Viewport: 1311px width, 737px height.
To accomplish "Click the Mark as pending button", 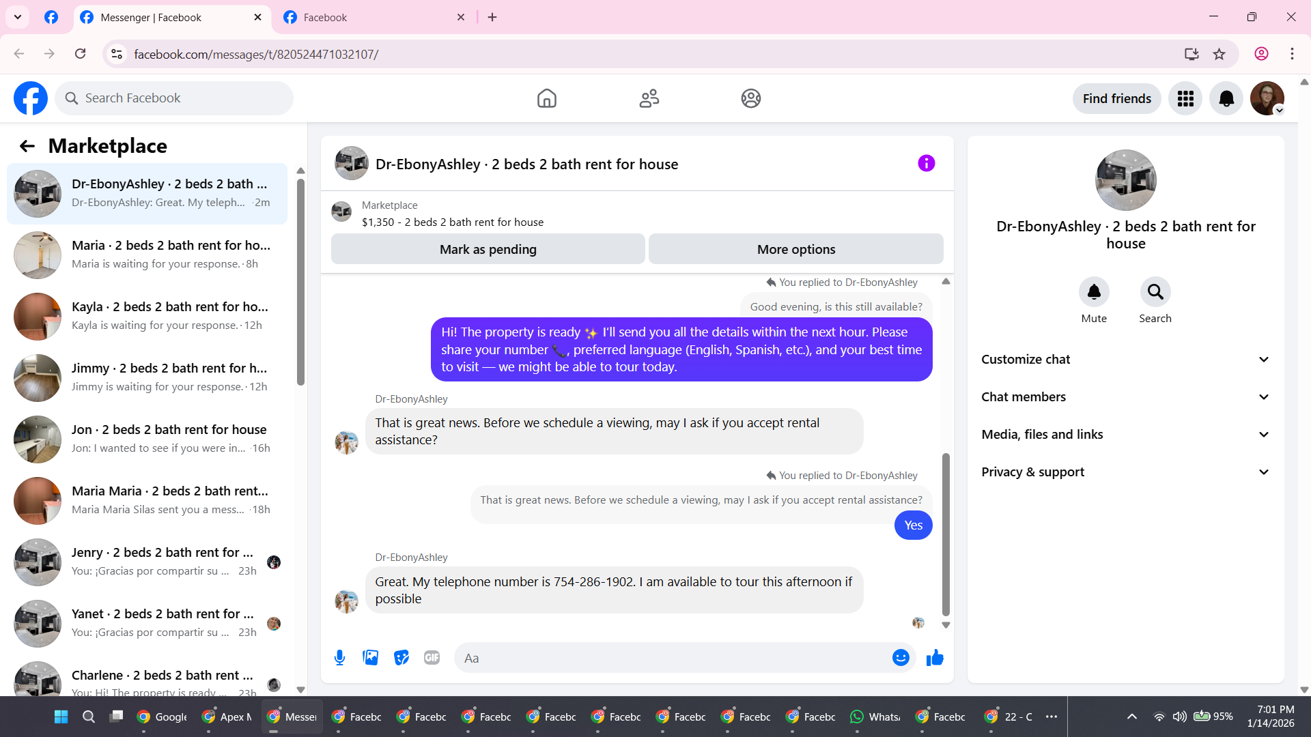I will click(488, 250).
